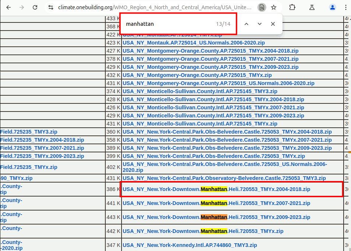The height and width of the screenshot is (251, 351).
Task: Open the Extensions puzzle icon
Action: click(292, 7)
